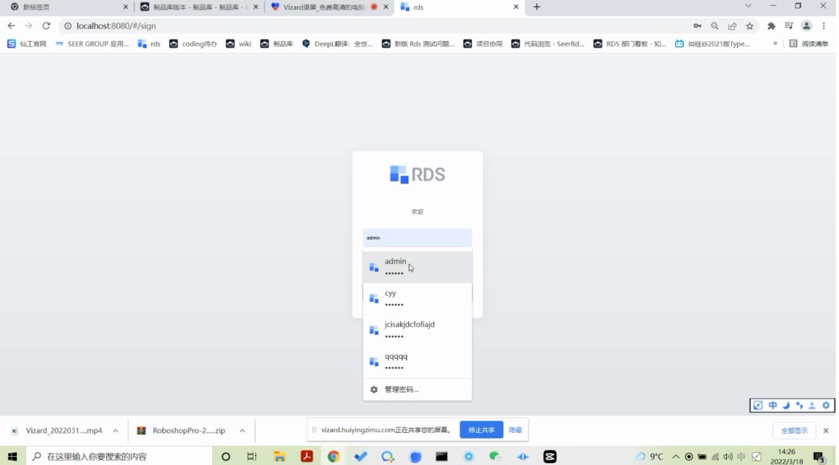
Task: Click the zoom magnifier icon in address bar
Action: [x=714, y=26]
